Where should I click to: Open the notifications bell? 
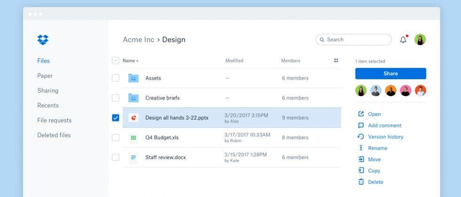(x=403, y=40)
